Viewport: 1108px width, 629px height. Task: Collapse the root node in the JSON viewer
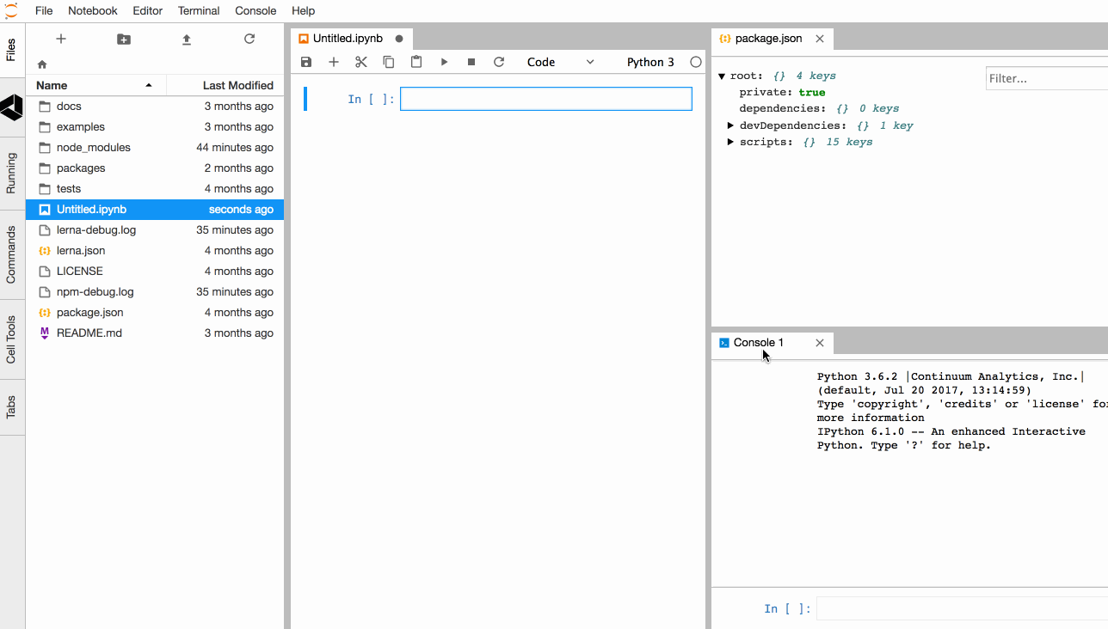tap(721, 75)
